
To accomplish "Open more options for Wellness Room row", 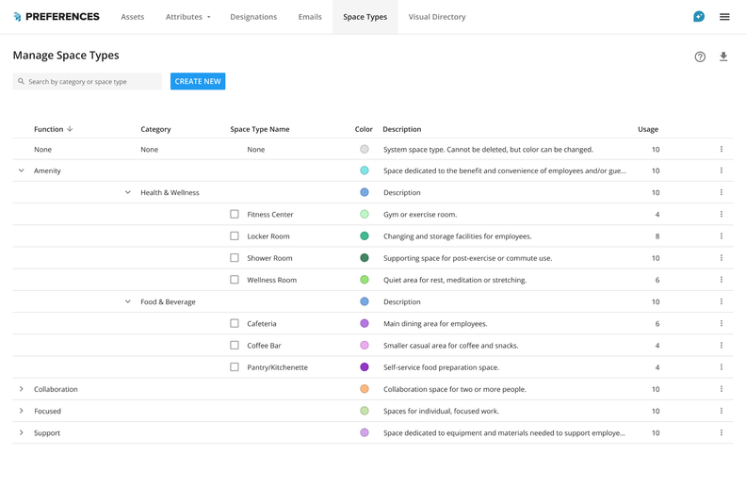I will (722, 280).
